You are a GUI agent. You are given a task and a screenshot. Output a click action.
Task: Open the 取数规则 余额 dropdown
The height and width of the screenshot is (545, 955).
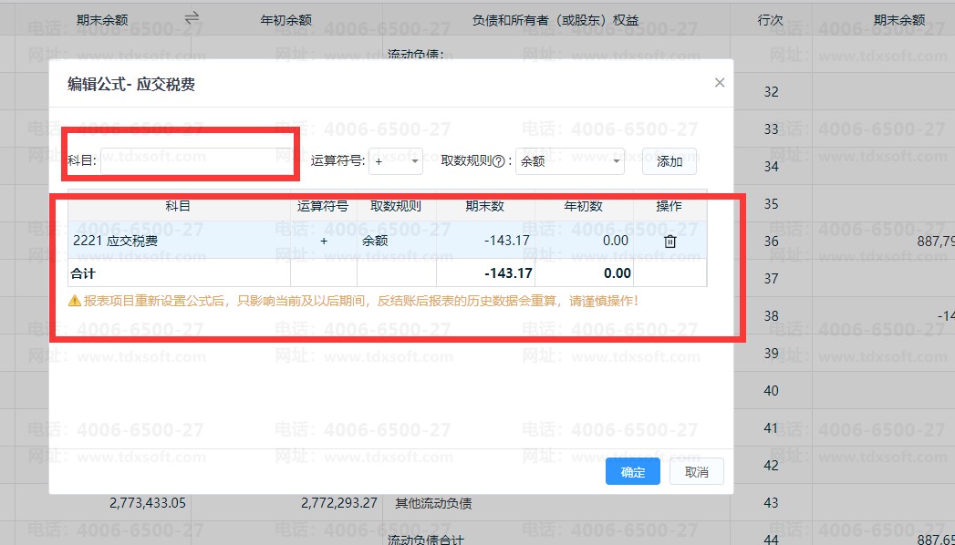[569, 161]
